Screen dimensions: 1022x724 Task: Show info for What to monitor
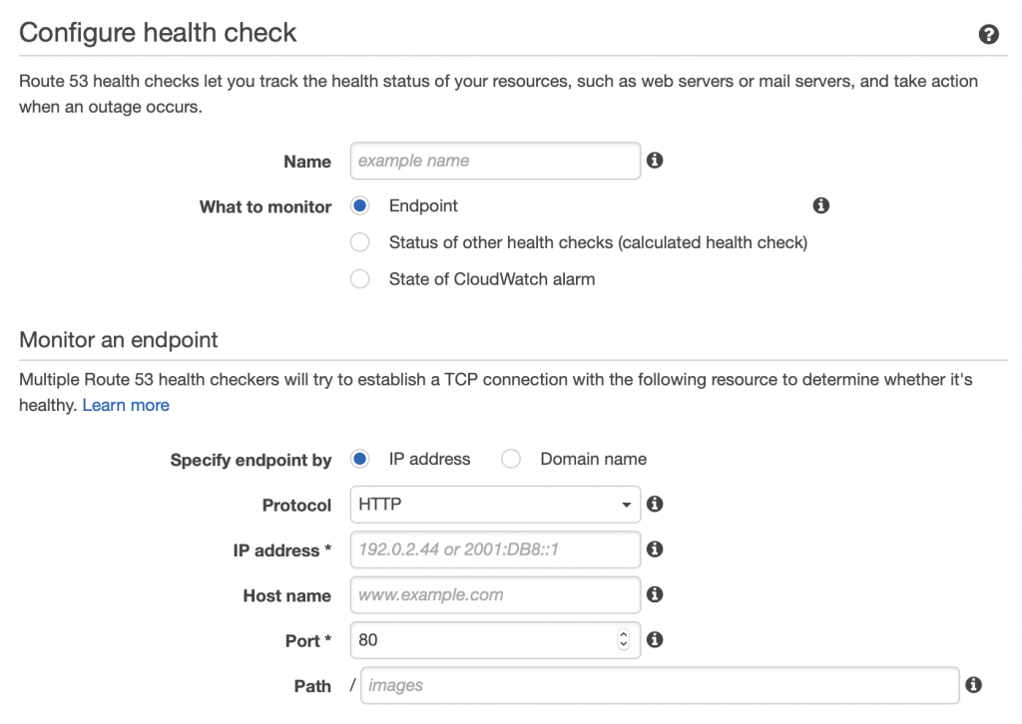820,205
